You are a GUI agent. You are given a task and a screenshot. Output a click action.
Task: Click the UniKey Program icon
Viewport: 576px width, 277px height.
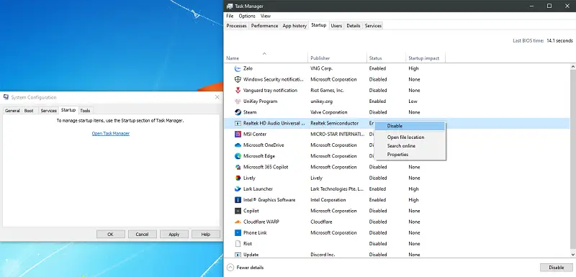(238, 101)
